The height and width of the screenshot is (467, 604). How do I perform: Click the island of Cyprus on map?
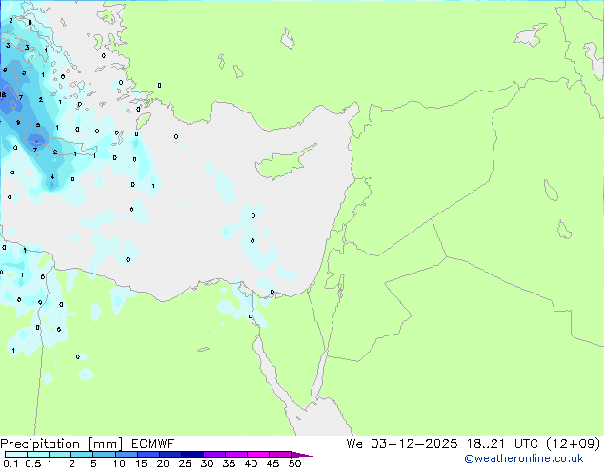[x=281, y=165]
